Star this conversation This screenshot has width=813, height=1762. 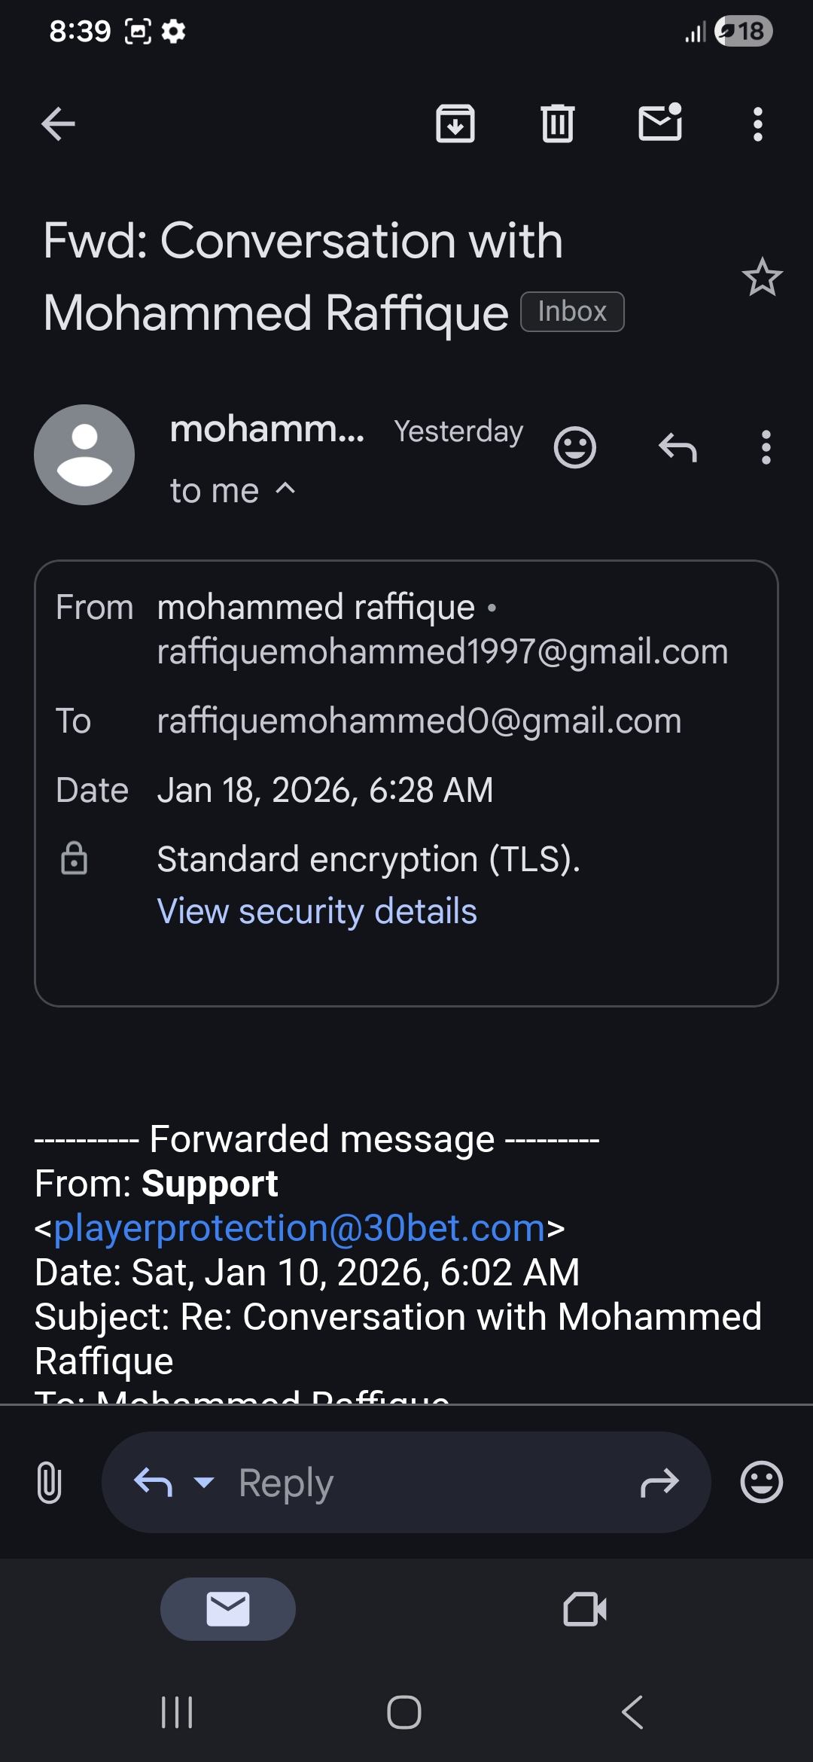[762, 278]
